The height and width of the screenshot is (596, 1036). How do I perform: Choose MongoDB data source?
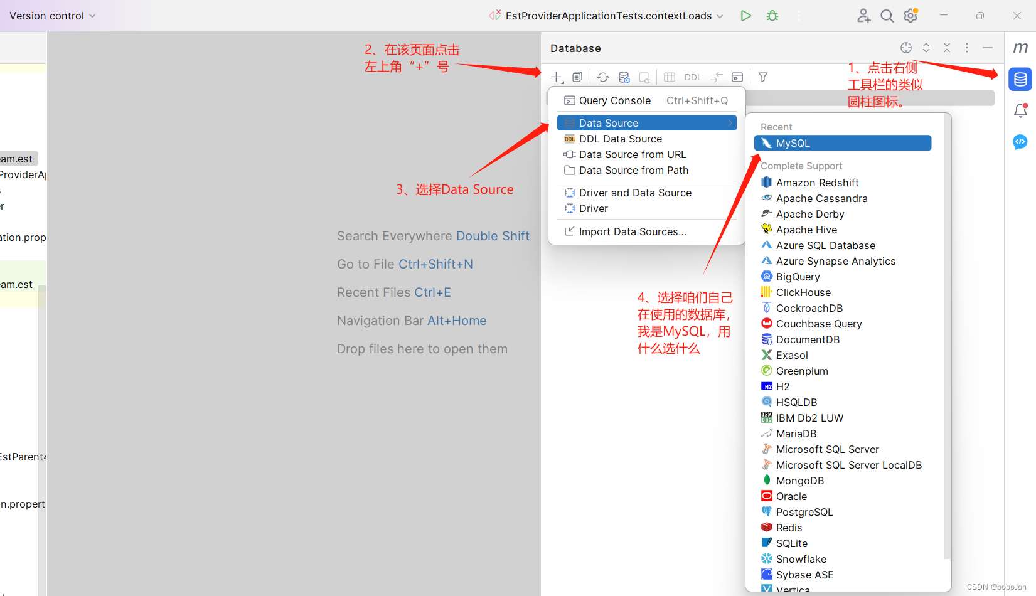tap(843, 481)
